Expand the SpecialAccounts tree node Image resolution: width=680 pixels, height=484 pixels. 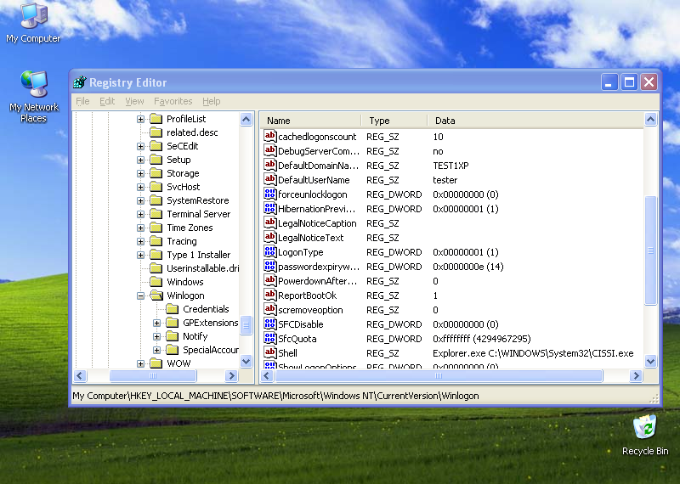click(156, 350)
